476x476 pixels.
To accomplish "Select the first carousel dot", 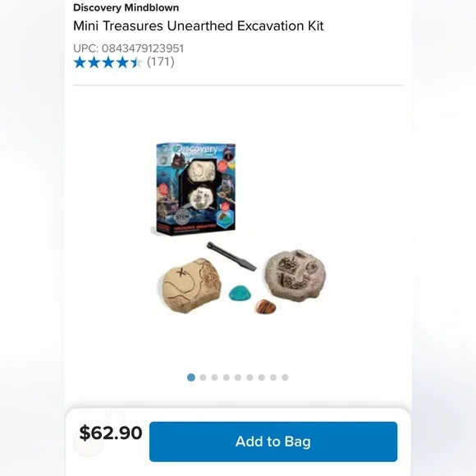I will pyautogui.click(x=191, y=378).
